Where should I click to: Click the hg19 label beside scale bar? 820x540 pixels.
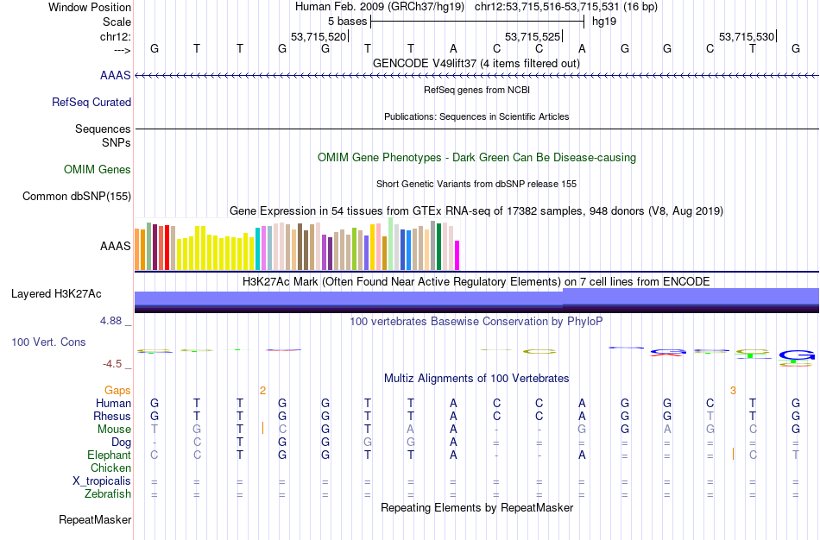point(604,22)
